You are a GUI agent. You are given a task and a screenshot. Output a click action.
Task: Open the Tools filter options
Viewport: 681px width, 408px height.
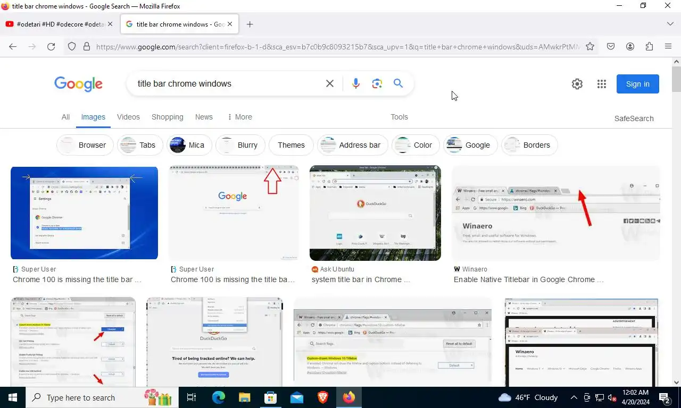pyautogui.click(x=399, y=117)
